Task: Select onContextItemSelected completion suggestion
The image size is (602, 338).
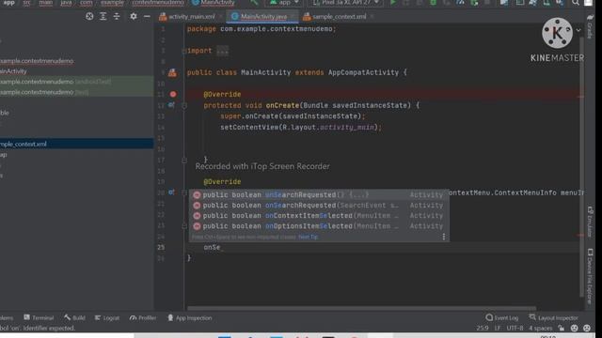Action: (x=319, y=216)
